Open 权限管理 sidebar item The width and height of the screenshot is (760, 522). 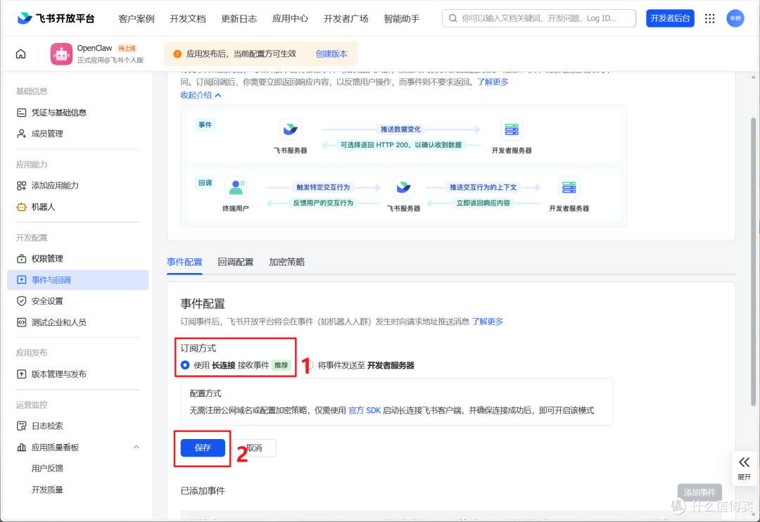coord(77,259)
